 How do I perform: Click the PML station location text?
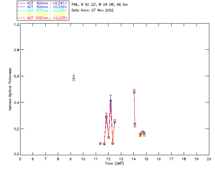(x=100, y=4)
